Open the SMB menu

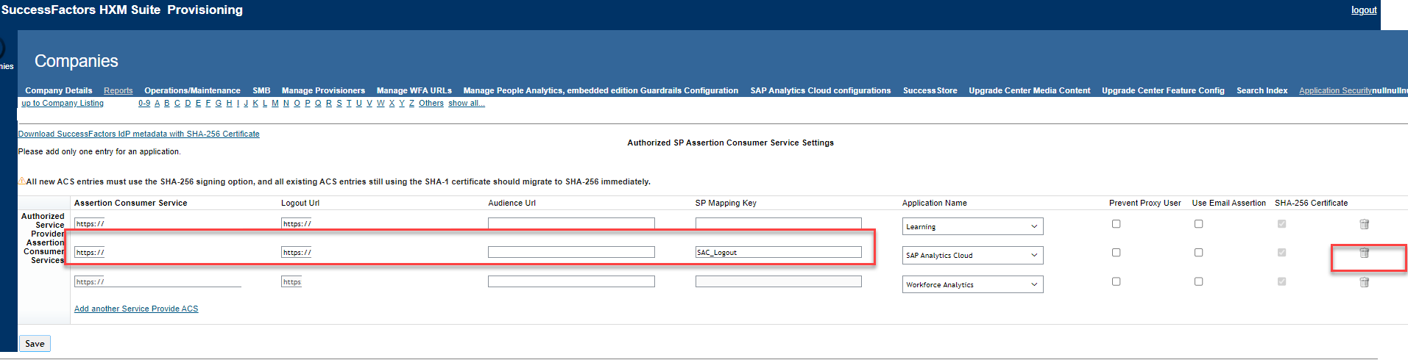click(x=261, y=90)
